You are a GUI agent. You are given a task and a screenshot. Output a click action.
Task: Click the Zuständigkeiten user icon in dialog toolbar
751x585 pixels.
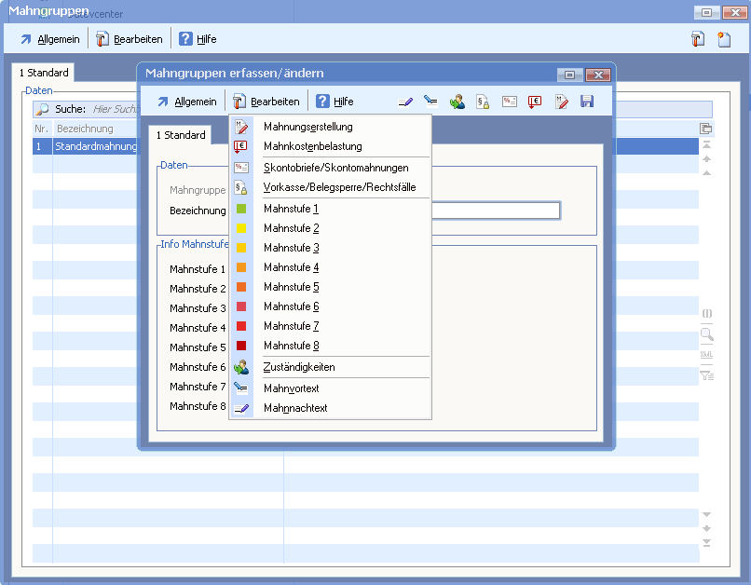click(457, 102)
